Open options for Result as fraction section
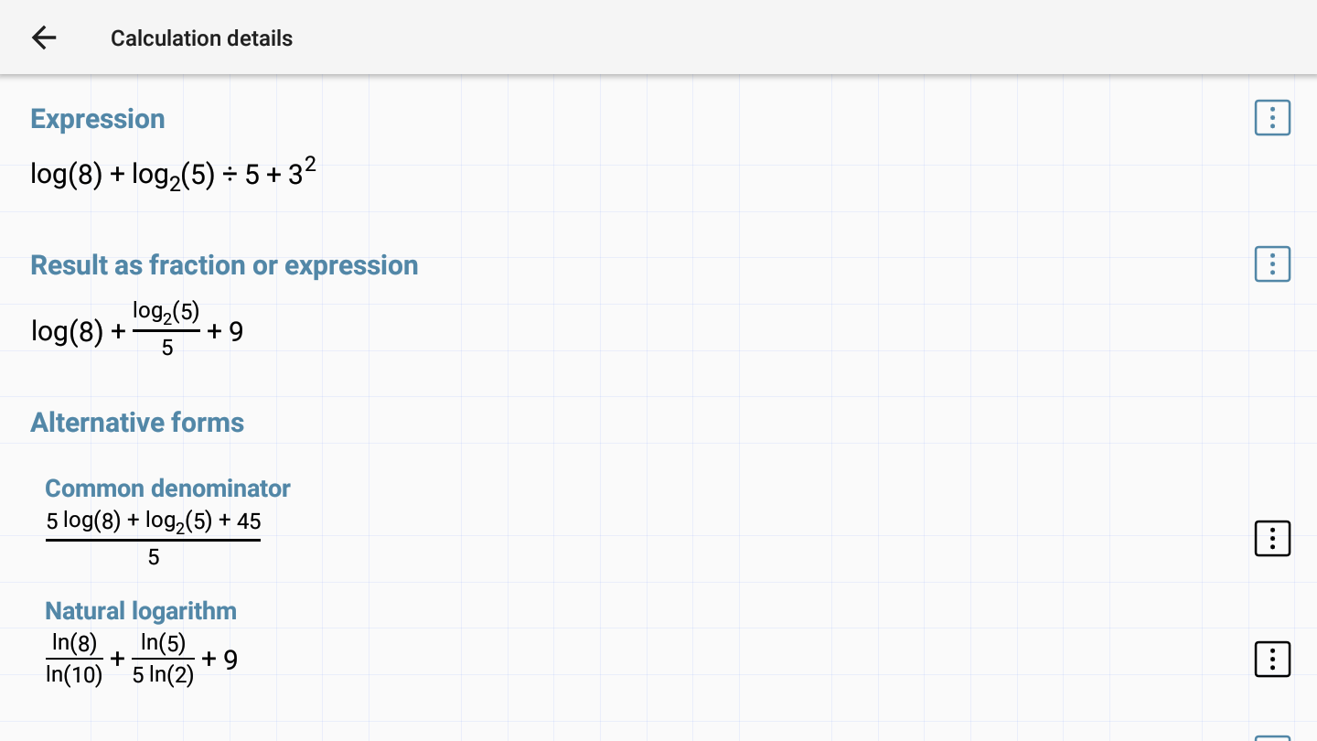This screenshot has width=1317, height=741. point(1272,264)
